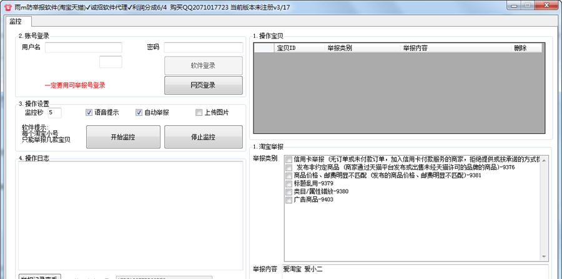Click the category list's scroll-up arrow
The width and height of the screenshot is (562, 279).
pyautogui.click(x=545, y=160)
